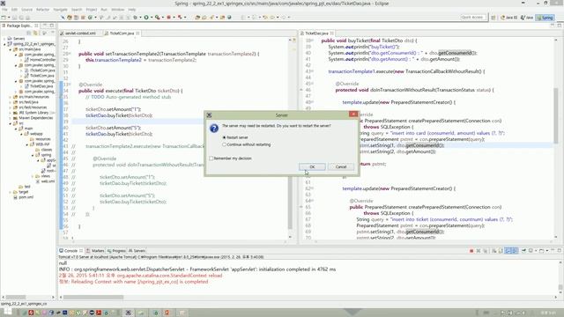Expand the JRE System Library node
564x317 pixels.
pyautogui.click(x=10, y=113)
